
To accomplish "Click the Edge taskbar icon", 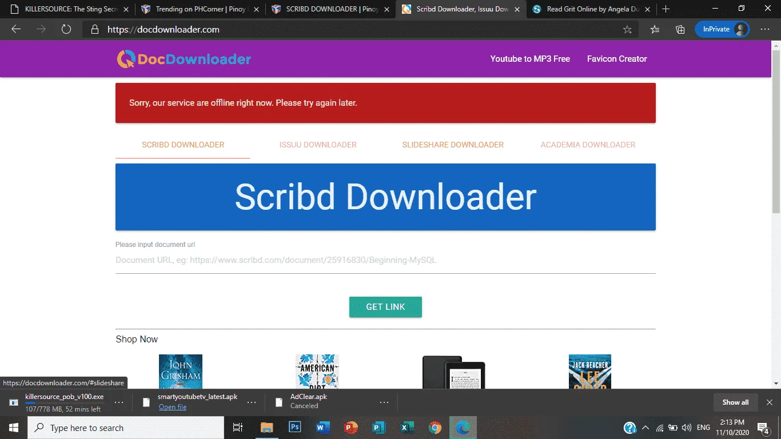I will [x=463, y=428].
